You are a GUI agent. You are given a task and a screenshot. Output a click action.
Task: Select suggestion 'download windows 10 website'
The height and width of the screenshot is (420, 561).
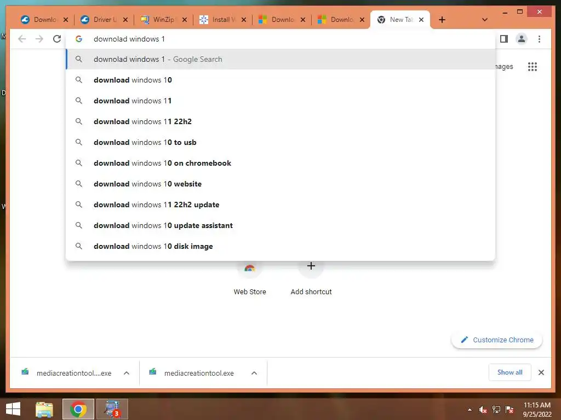(280, 184)
